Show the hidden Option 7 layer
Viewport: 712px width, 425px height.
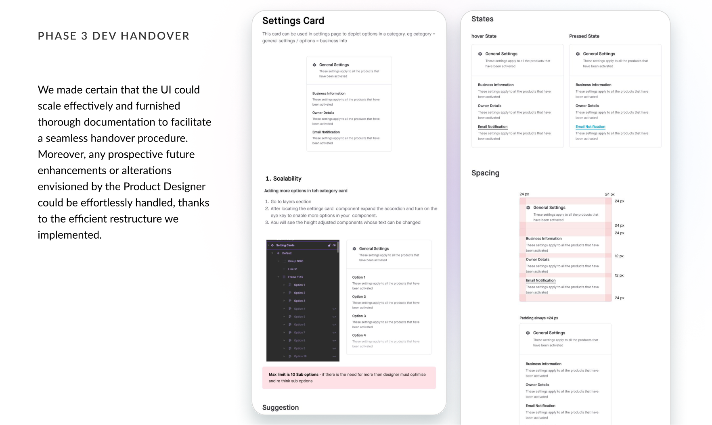click(x=334, y=333)
